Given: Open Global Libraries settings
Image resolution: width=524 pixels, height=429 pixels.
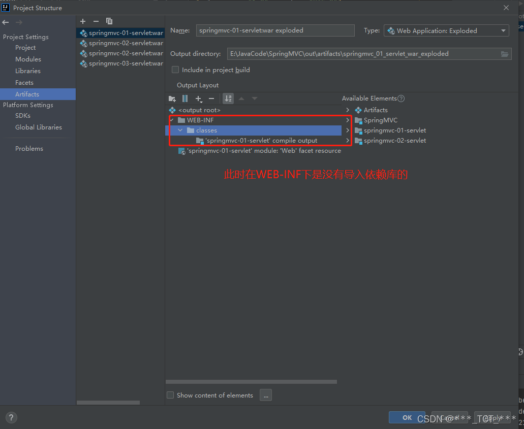Looking at the screenshot, I should tap(39, 127).
